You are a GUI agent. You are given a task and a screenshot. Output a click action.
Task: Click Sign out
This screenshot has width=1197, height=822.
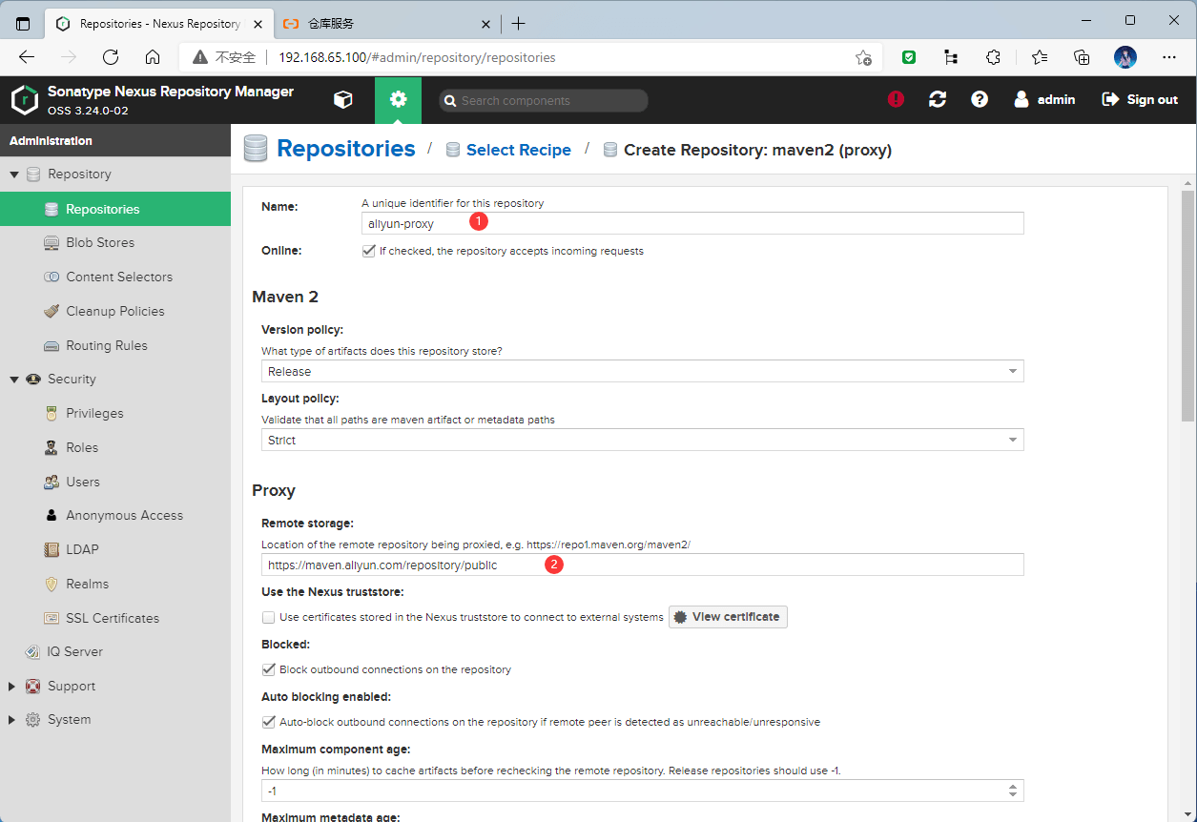1140,99
